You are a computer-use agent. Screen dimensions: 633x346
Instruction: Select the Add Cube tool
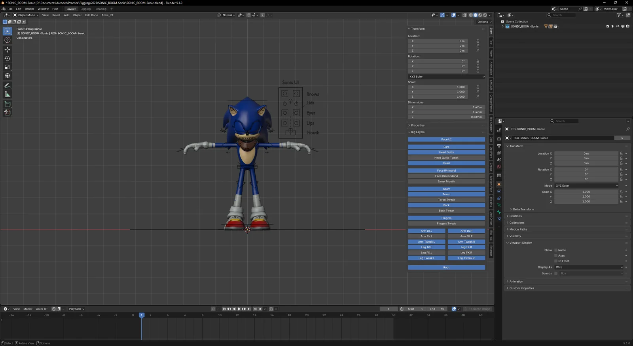click(8, 104)
